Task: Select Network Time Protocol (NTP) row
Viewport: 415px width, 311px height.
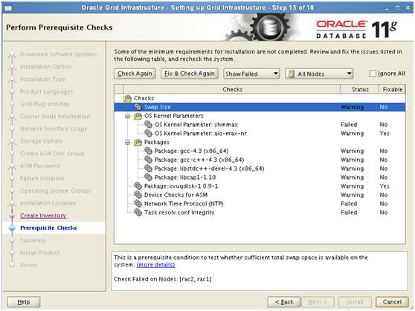Action: (260, 203)
